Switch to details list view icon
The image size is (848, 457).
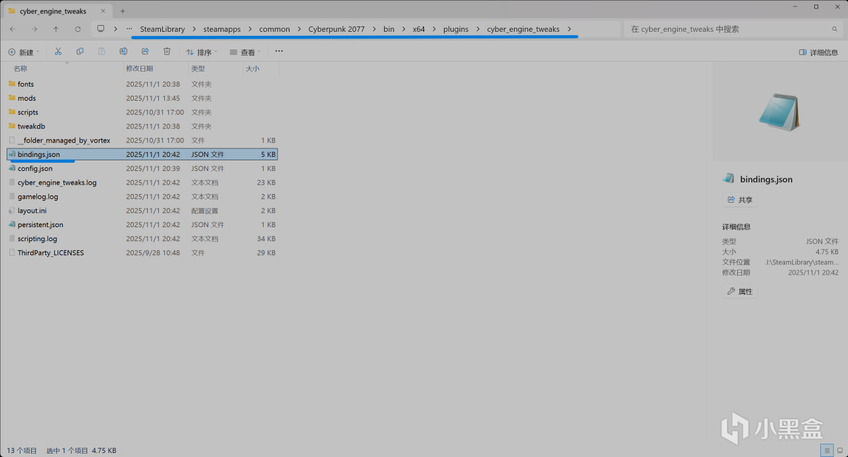point(827,450)
